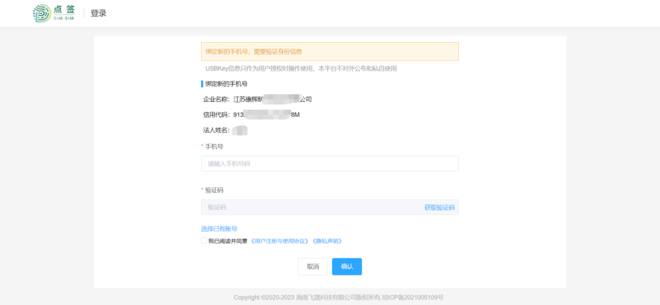Click the orange identity verification notice banner
Screen dimensions: 660x305
[329, 52]
